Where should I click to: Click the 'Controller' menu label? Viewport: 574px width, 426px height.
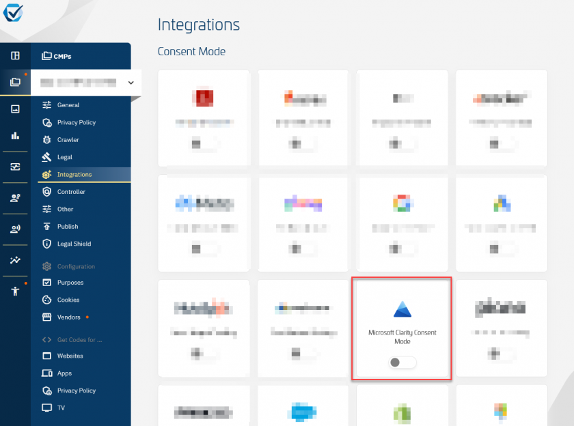(71, 192)
